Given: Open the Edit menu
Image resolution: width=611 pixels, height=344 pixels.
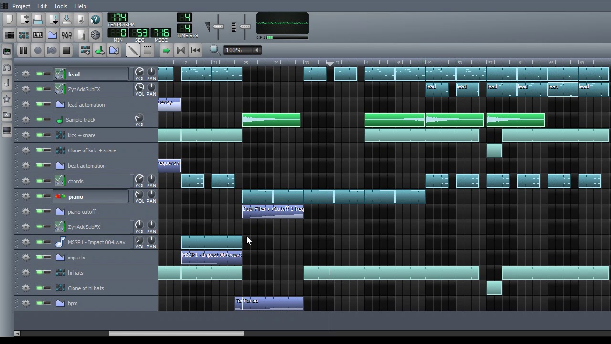Looking at the screenshot, I should [42, 6].
